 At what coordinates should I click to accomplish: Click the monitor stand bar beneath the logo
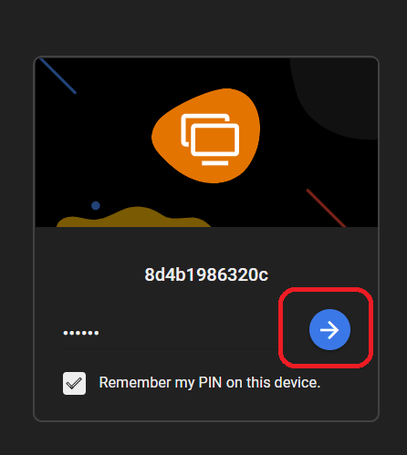pos(215,163)
